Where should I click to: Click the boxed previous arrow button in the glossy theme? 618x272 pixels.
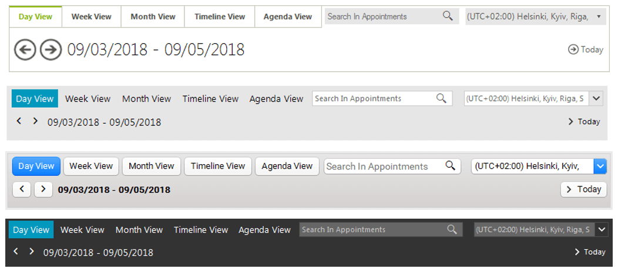coord(22,189)
